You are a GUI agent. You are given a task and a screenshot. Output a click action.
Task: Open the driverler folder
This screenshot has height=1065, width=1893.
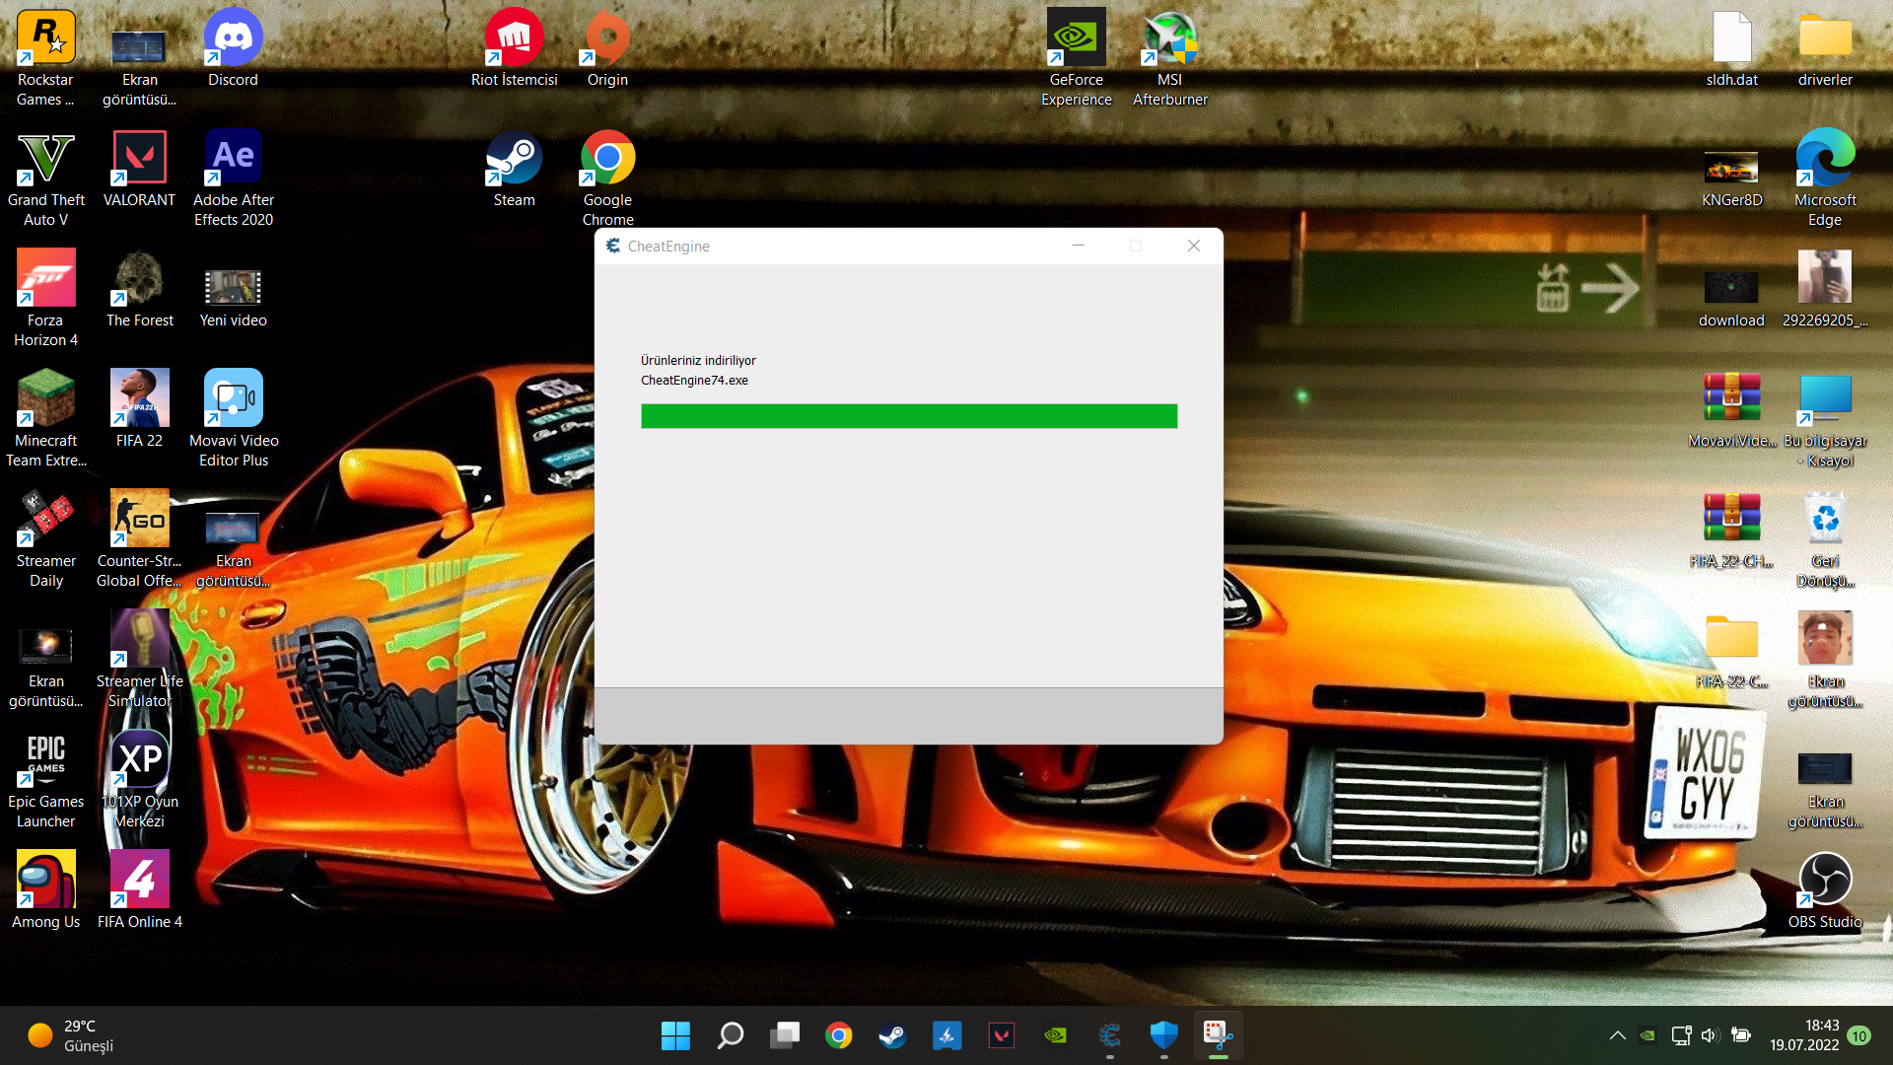click(1825, 39)
